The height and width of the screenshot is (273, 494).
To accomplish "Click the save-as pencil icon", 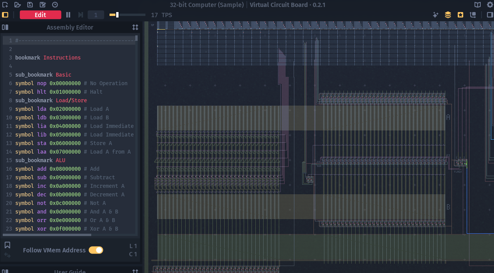I will [42, 5].
